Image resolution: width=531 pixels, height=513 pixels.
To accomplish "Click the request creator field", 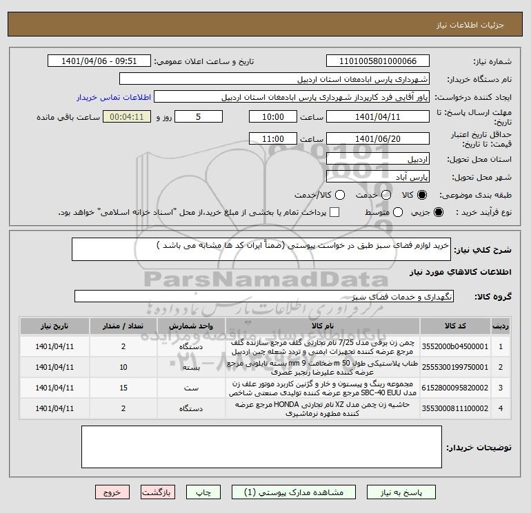I will coord(292,97).
